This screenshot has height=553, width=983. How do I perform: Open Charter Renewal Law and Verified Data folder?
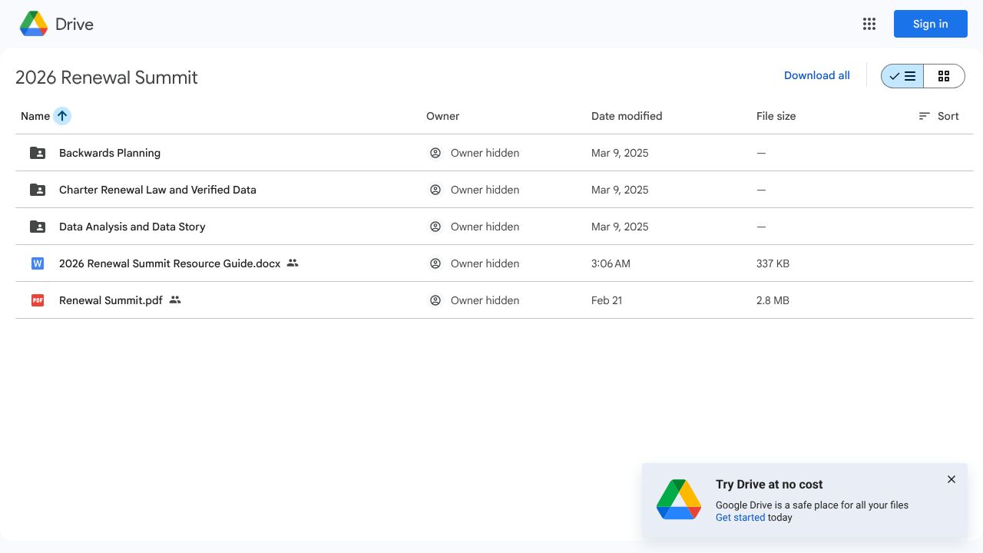click(157, 190)
